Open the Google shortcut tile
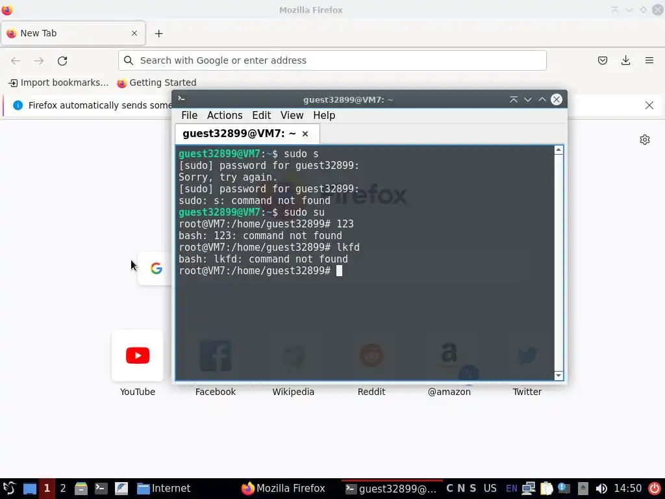The width and height of the screenshot is (665, 499). click(x=156, y=268)
